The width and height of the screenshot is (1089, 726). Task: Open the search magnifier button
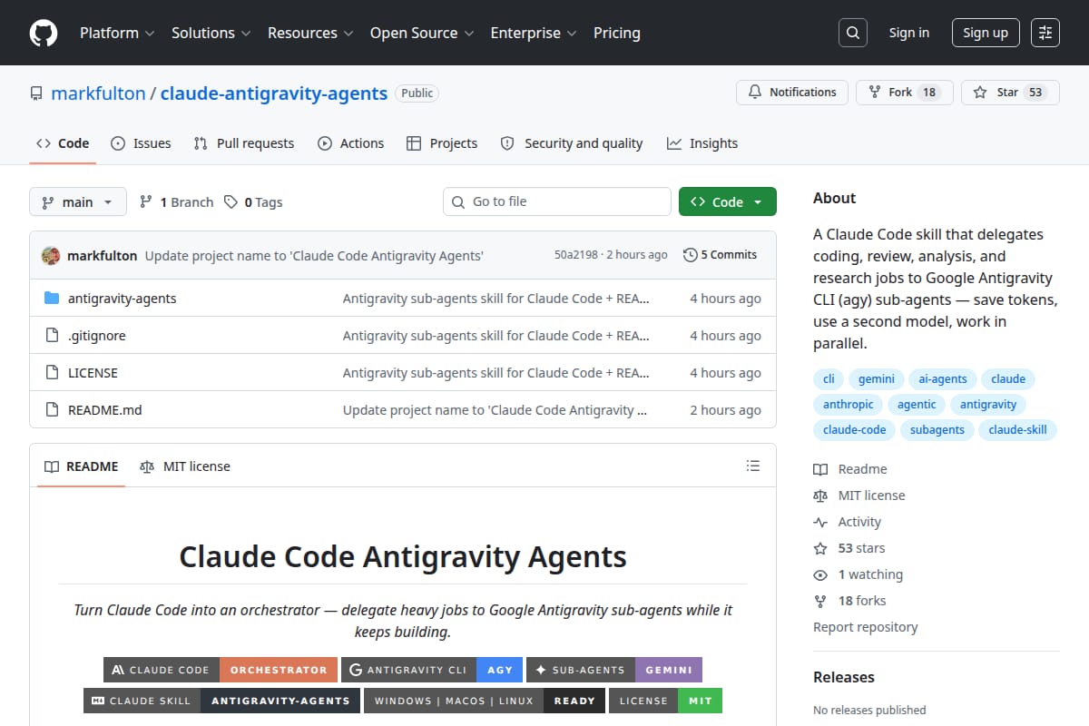click(x=852, y=33)
